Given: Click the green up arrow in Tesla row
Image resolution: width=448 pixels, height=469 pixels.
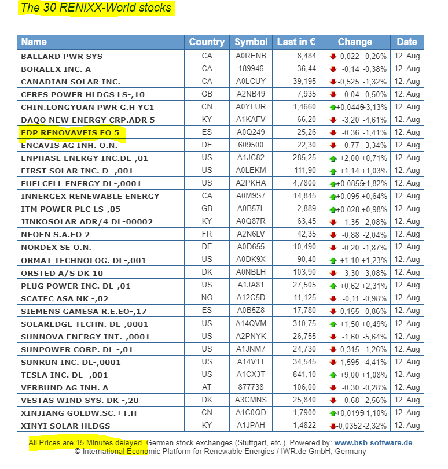Looking at the screenshot, I should [333, 375].
